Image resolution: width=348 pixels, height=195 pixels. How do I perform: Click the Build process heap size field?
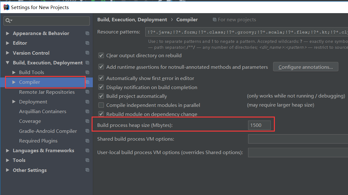click(x=259, y=126)
